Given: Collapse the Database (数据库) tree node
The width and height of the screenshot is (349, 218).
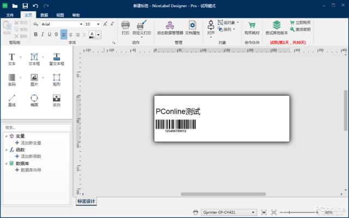Looking at the screenshot, I should [6, 163].
